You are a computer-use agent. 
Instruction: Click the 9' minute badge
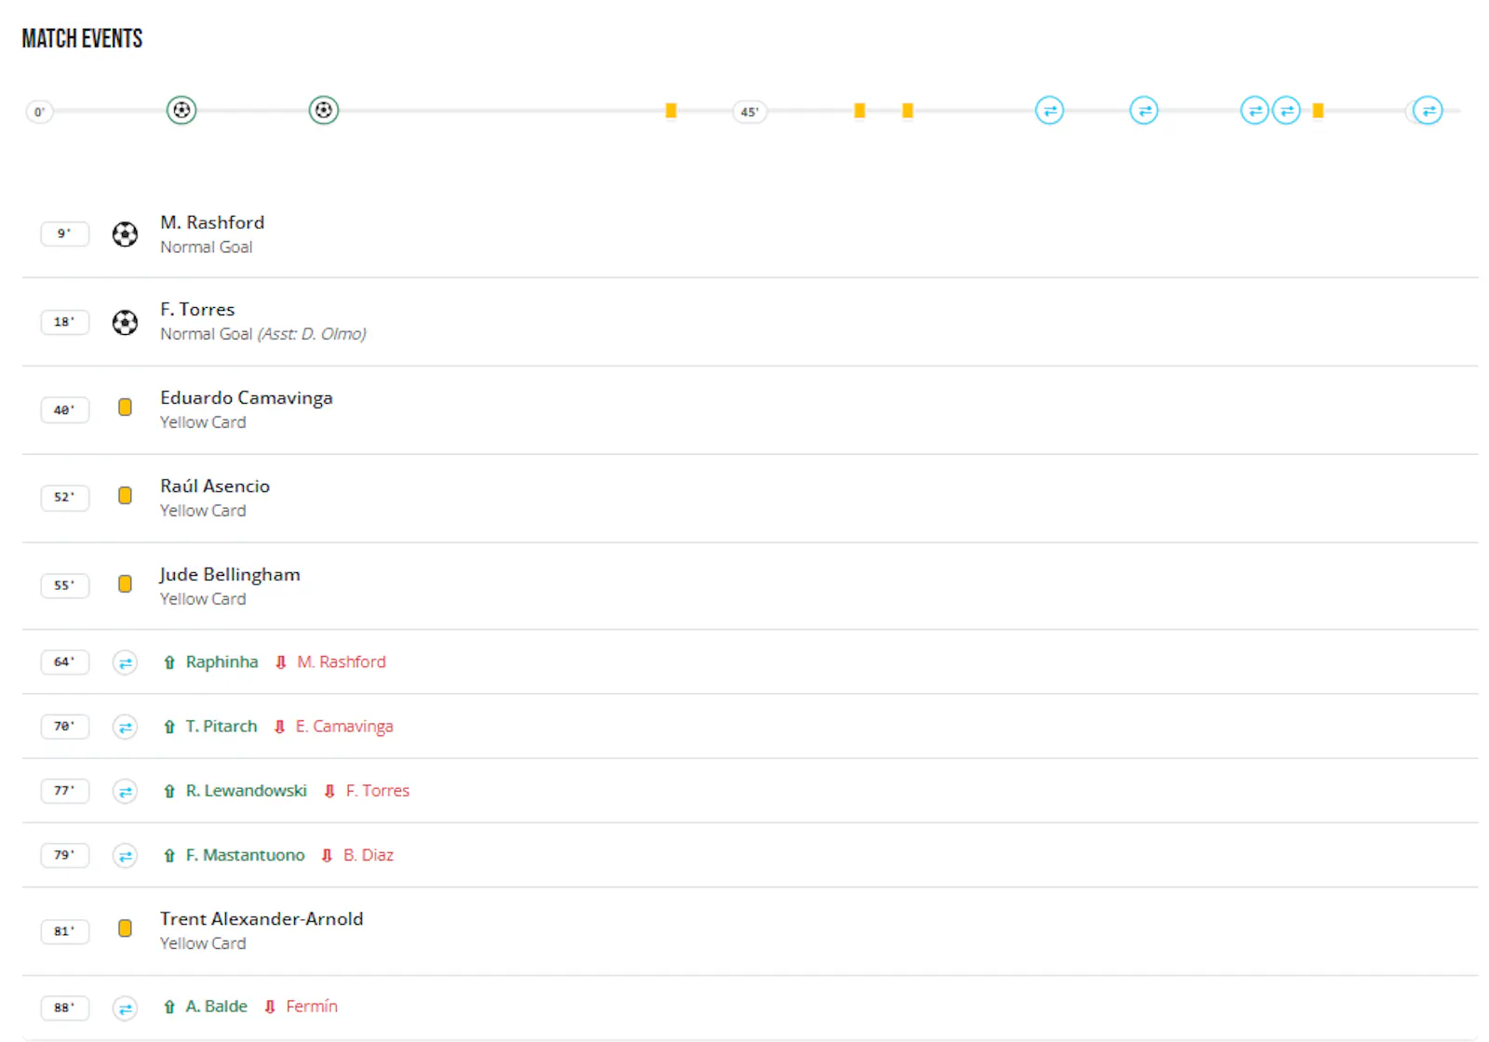64,234
